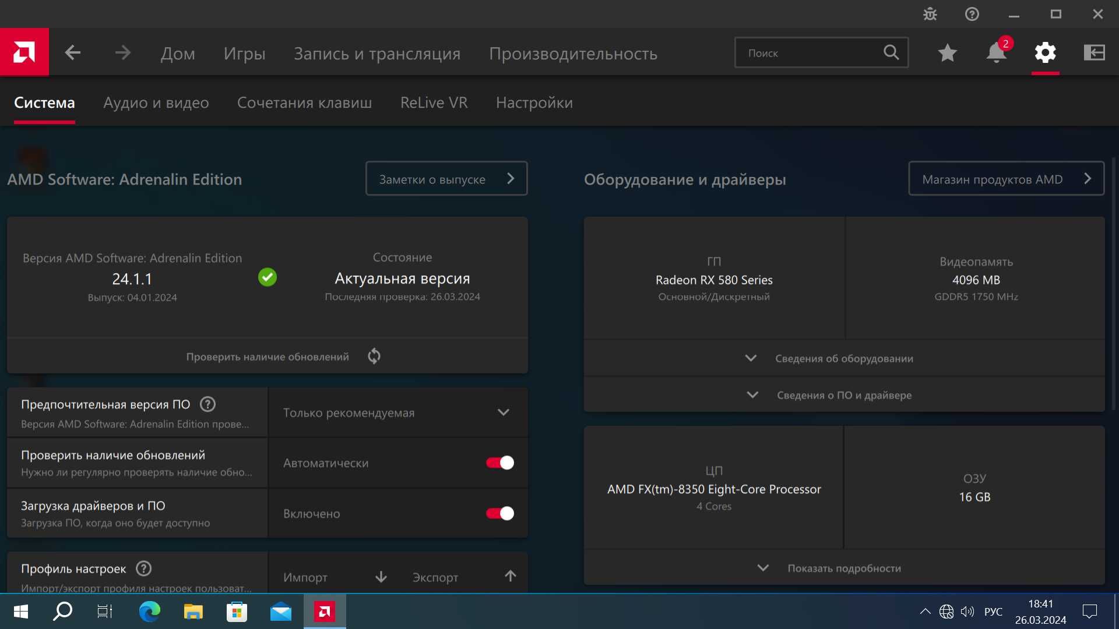Click the taskbar clock and date
The image size is (1119, 629).
click(x=1040, y=612)
